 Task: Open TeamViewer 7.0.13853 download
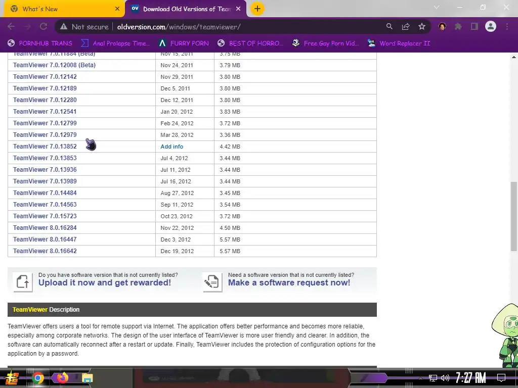pos(45,158)
